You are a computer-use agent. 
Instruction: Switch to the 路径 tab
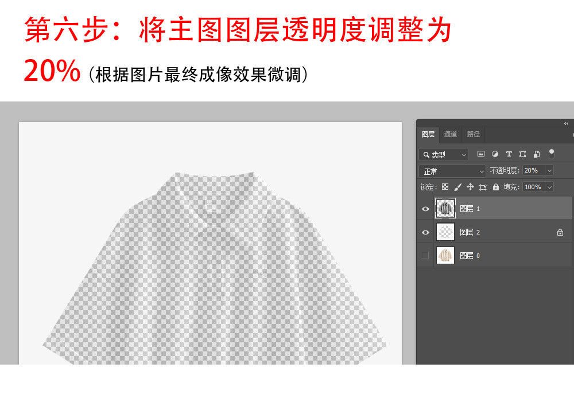[474, 134]
